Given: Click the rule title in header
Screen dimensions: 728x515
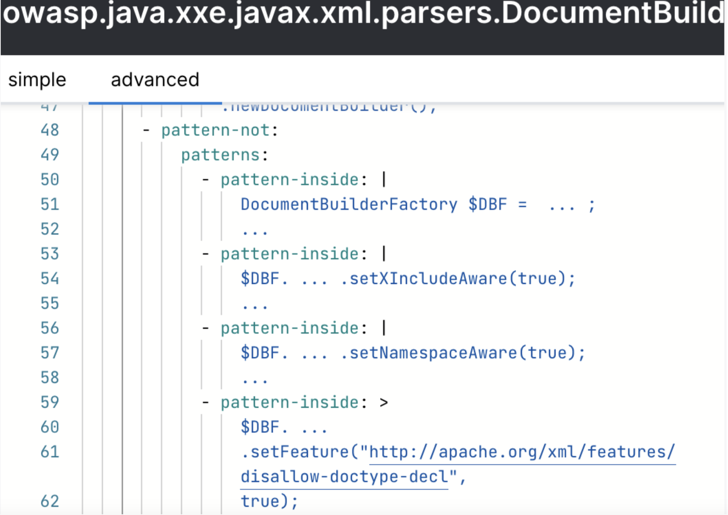Looking at the screenshot, I should [363, 14].
